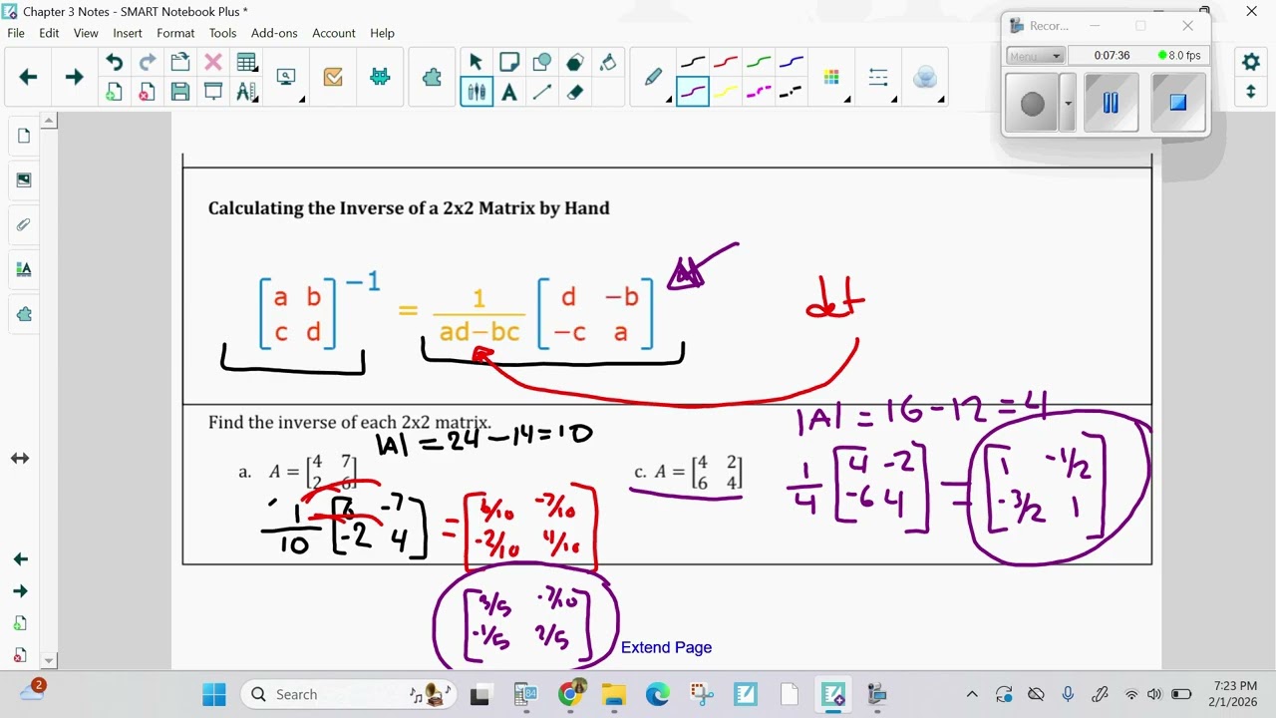Open the Windows Start menu
This screenshot has height=718, width=1276.
213,694
